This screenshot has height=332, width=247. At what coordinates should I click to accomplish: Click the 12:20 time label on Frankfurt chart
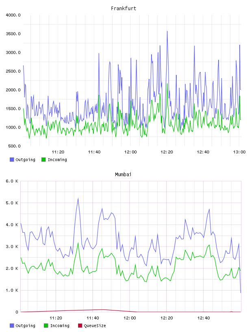(167, 152)
